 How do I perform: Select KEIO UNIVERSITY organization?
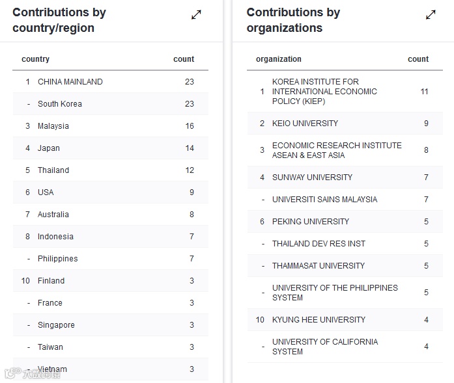[x=345, y=124]
